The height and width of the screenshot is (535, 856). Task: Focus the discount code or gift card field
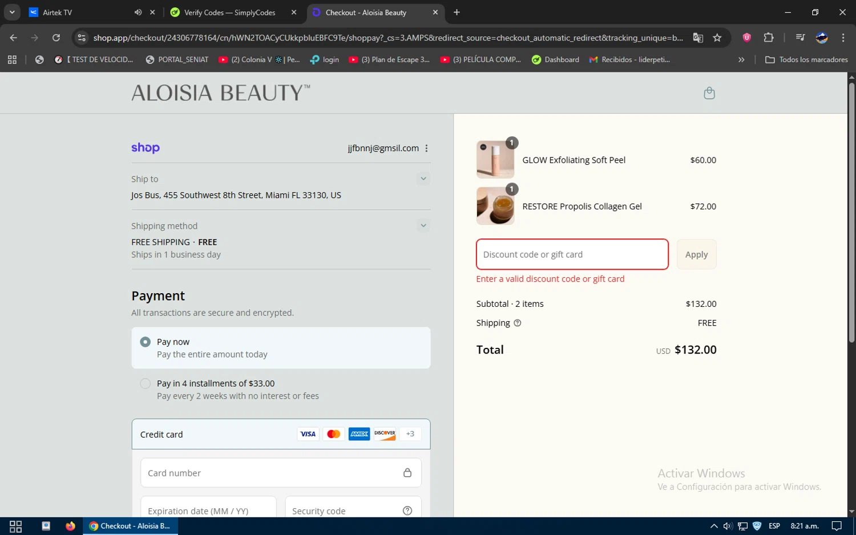click(572, 254)
